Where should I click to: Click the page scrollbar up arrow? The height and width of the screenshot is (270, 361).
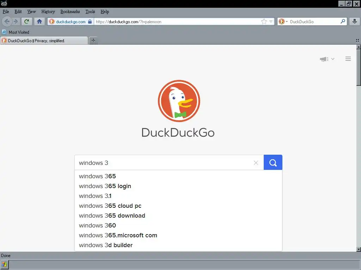point(359,47)
